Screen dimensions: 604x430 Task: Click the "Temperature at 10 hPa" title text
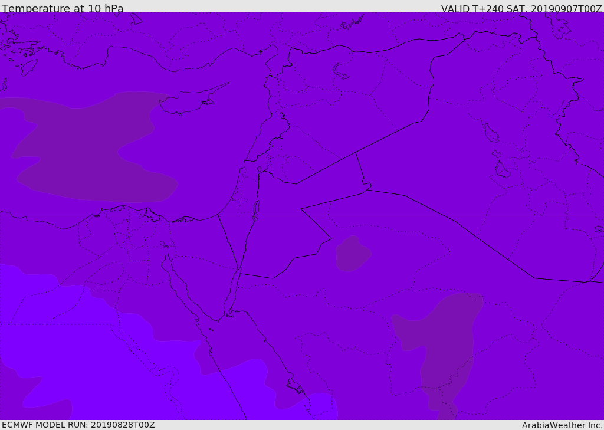coord(63,8)
